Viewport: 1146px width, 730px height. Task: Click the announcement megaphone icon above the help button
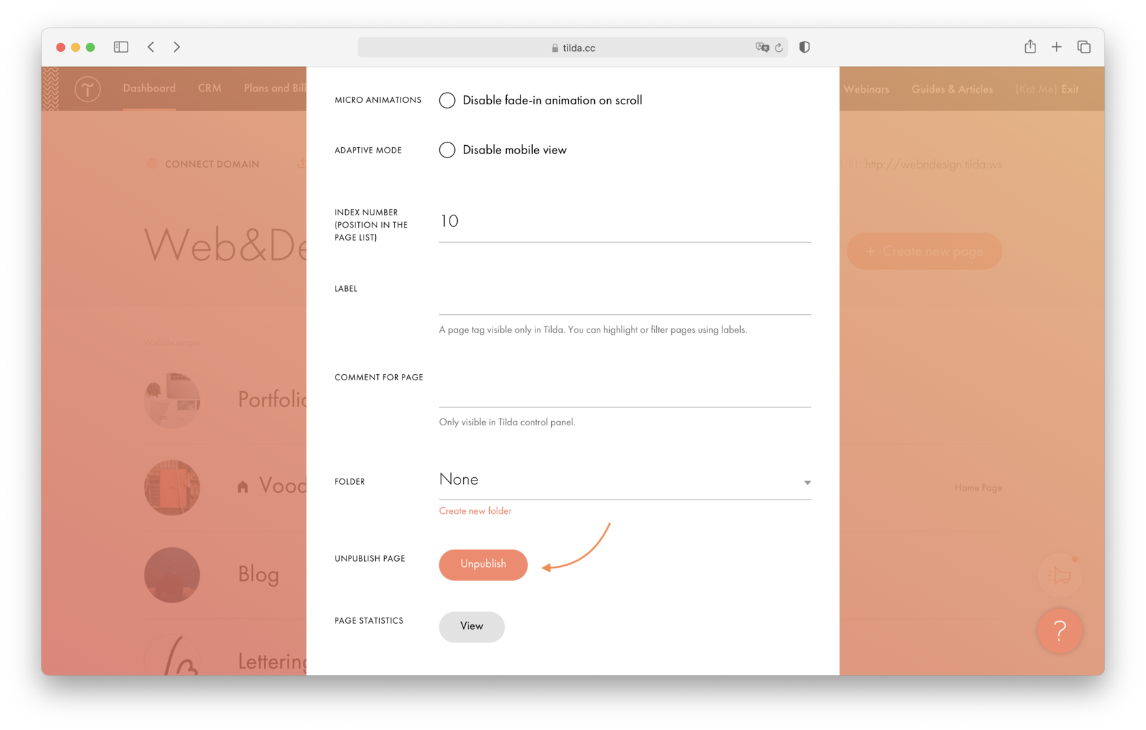pos(1060,575)
